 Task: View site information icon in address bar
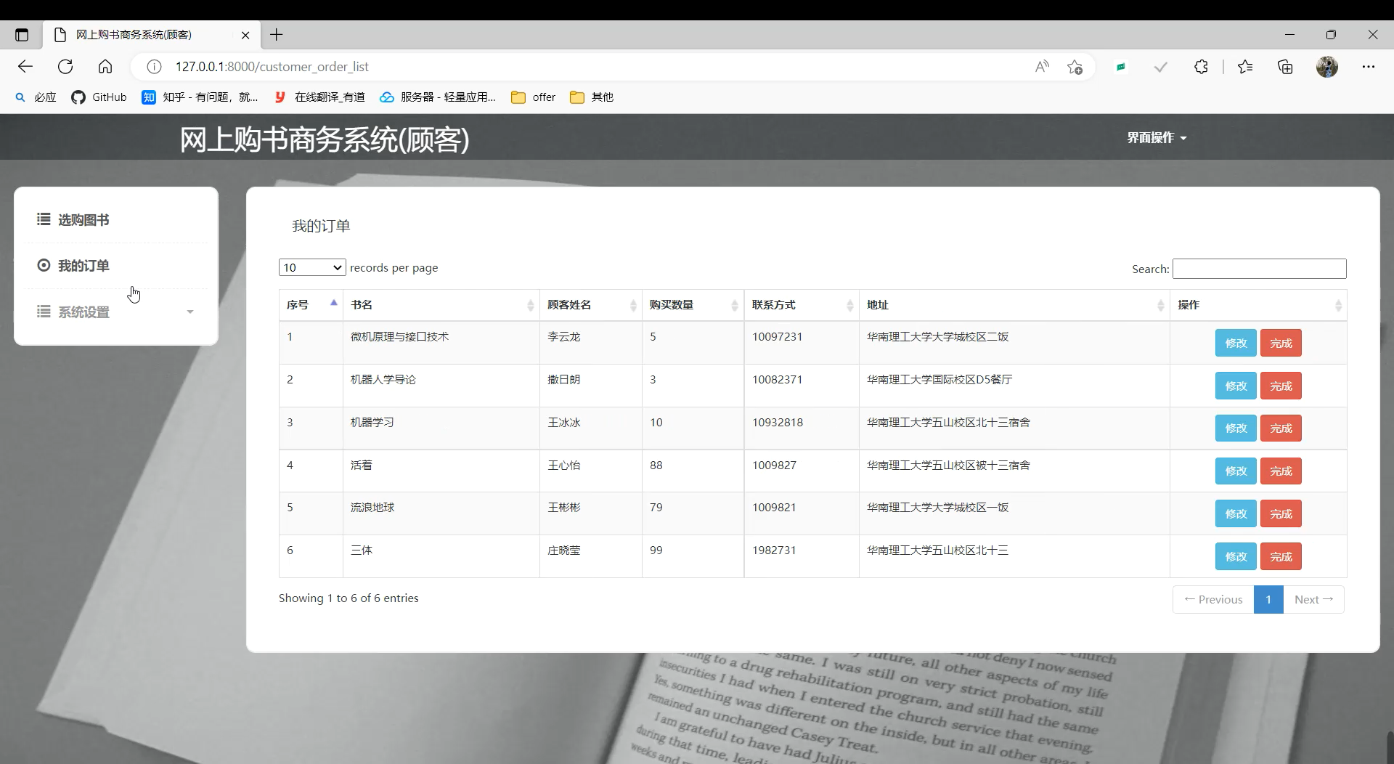pos(154,67)
